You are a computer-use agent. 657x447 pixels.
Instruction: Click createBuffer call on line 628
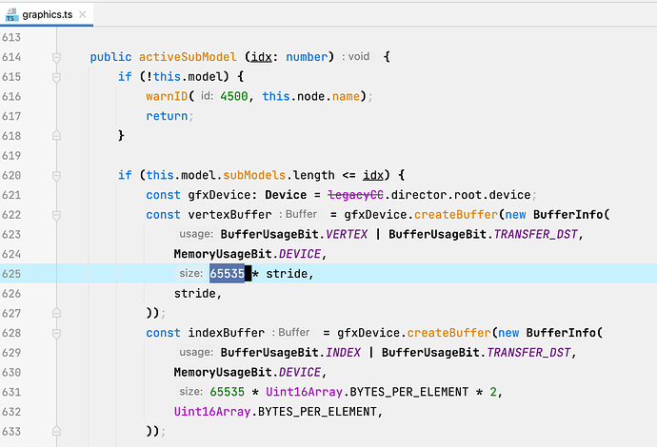point(448,333)
